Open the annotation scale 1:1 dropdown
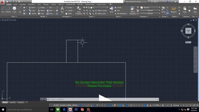Viewport: 199px width, 112px height. pyautogui.click(x=156, y=105)
